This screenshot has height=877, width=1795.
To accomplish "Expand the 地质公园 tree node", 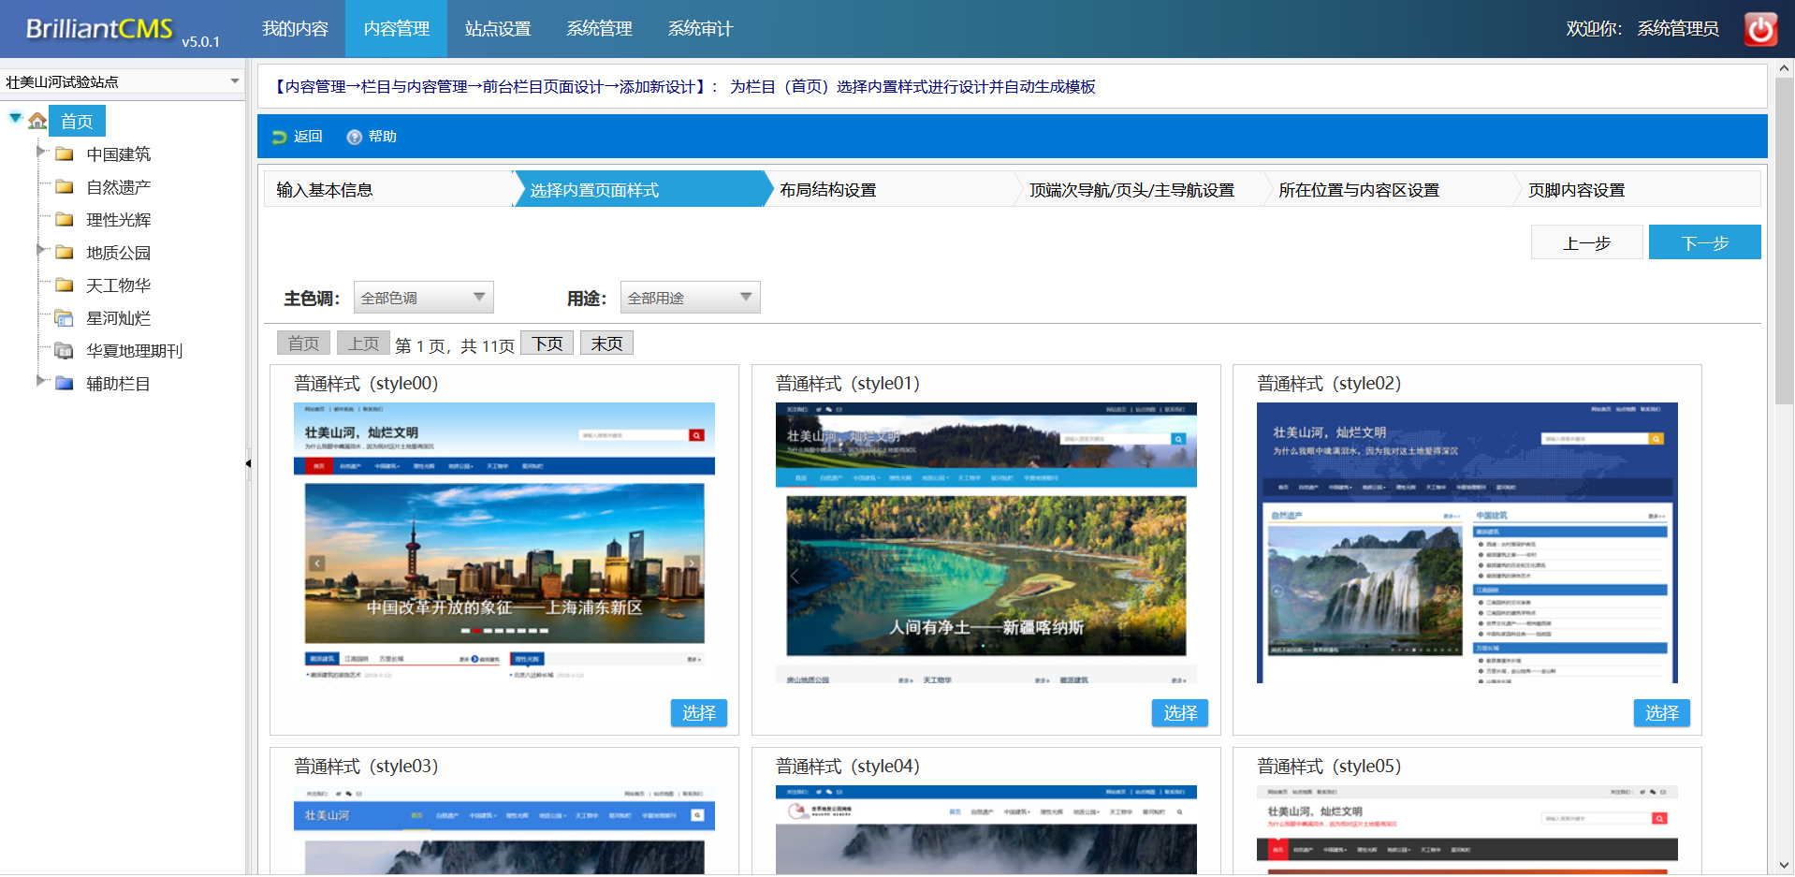I will (40, 250).
